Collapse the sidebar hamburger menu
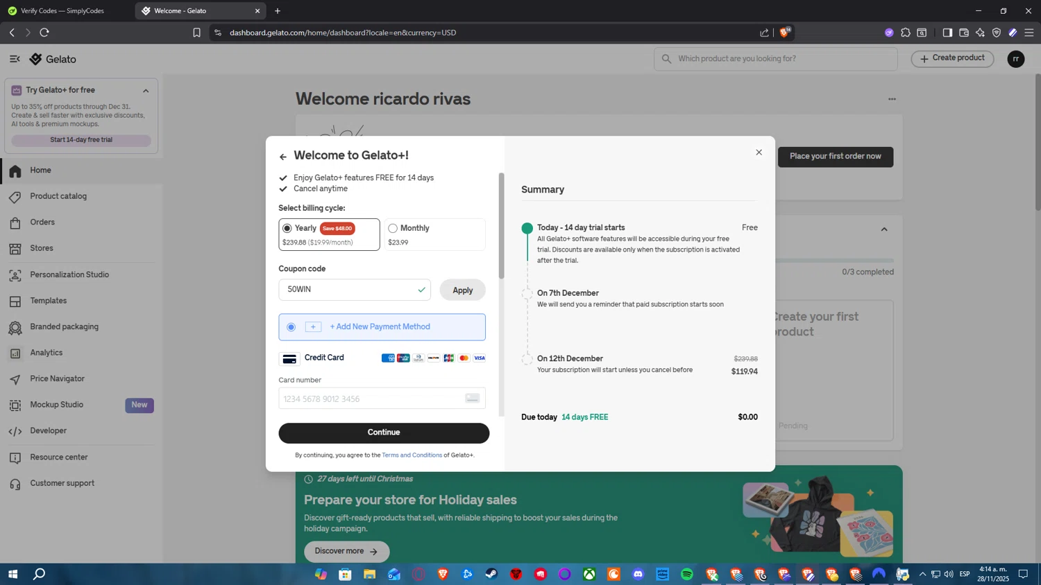 pyautogui.click(x=15, y=59)
